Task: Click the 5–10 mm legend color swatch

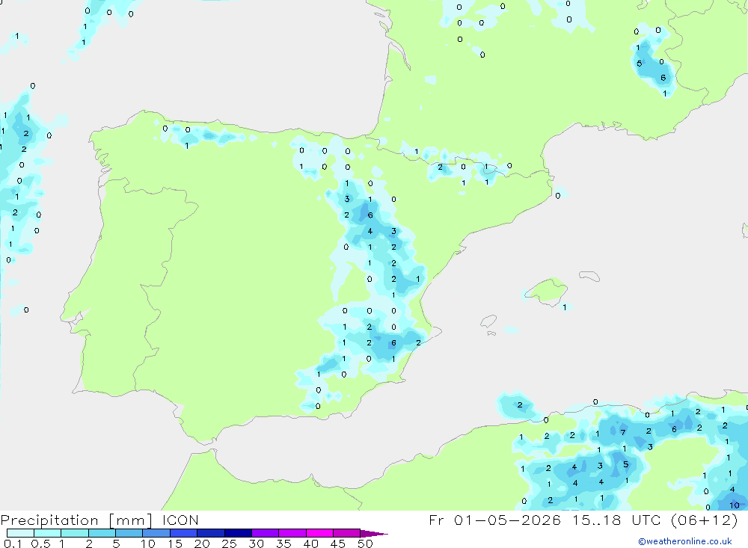Action: coord(129,533)
